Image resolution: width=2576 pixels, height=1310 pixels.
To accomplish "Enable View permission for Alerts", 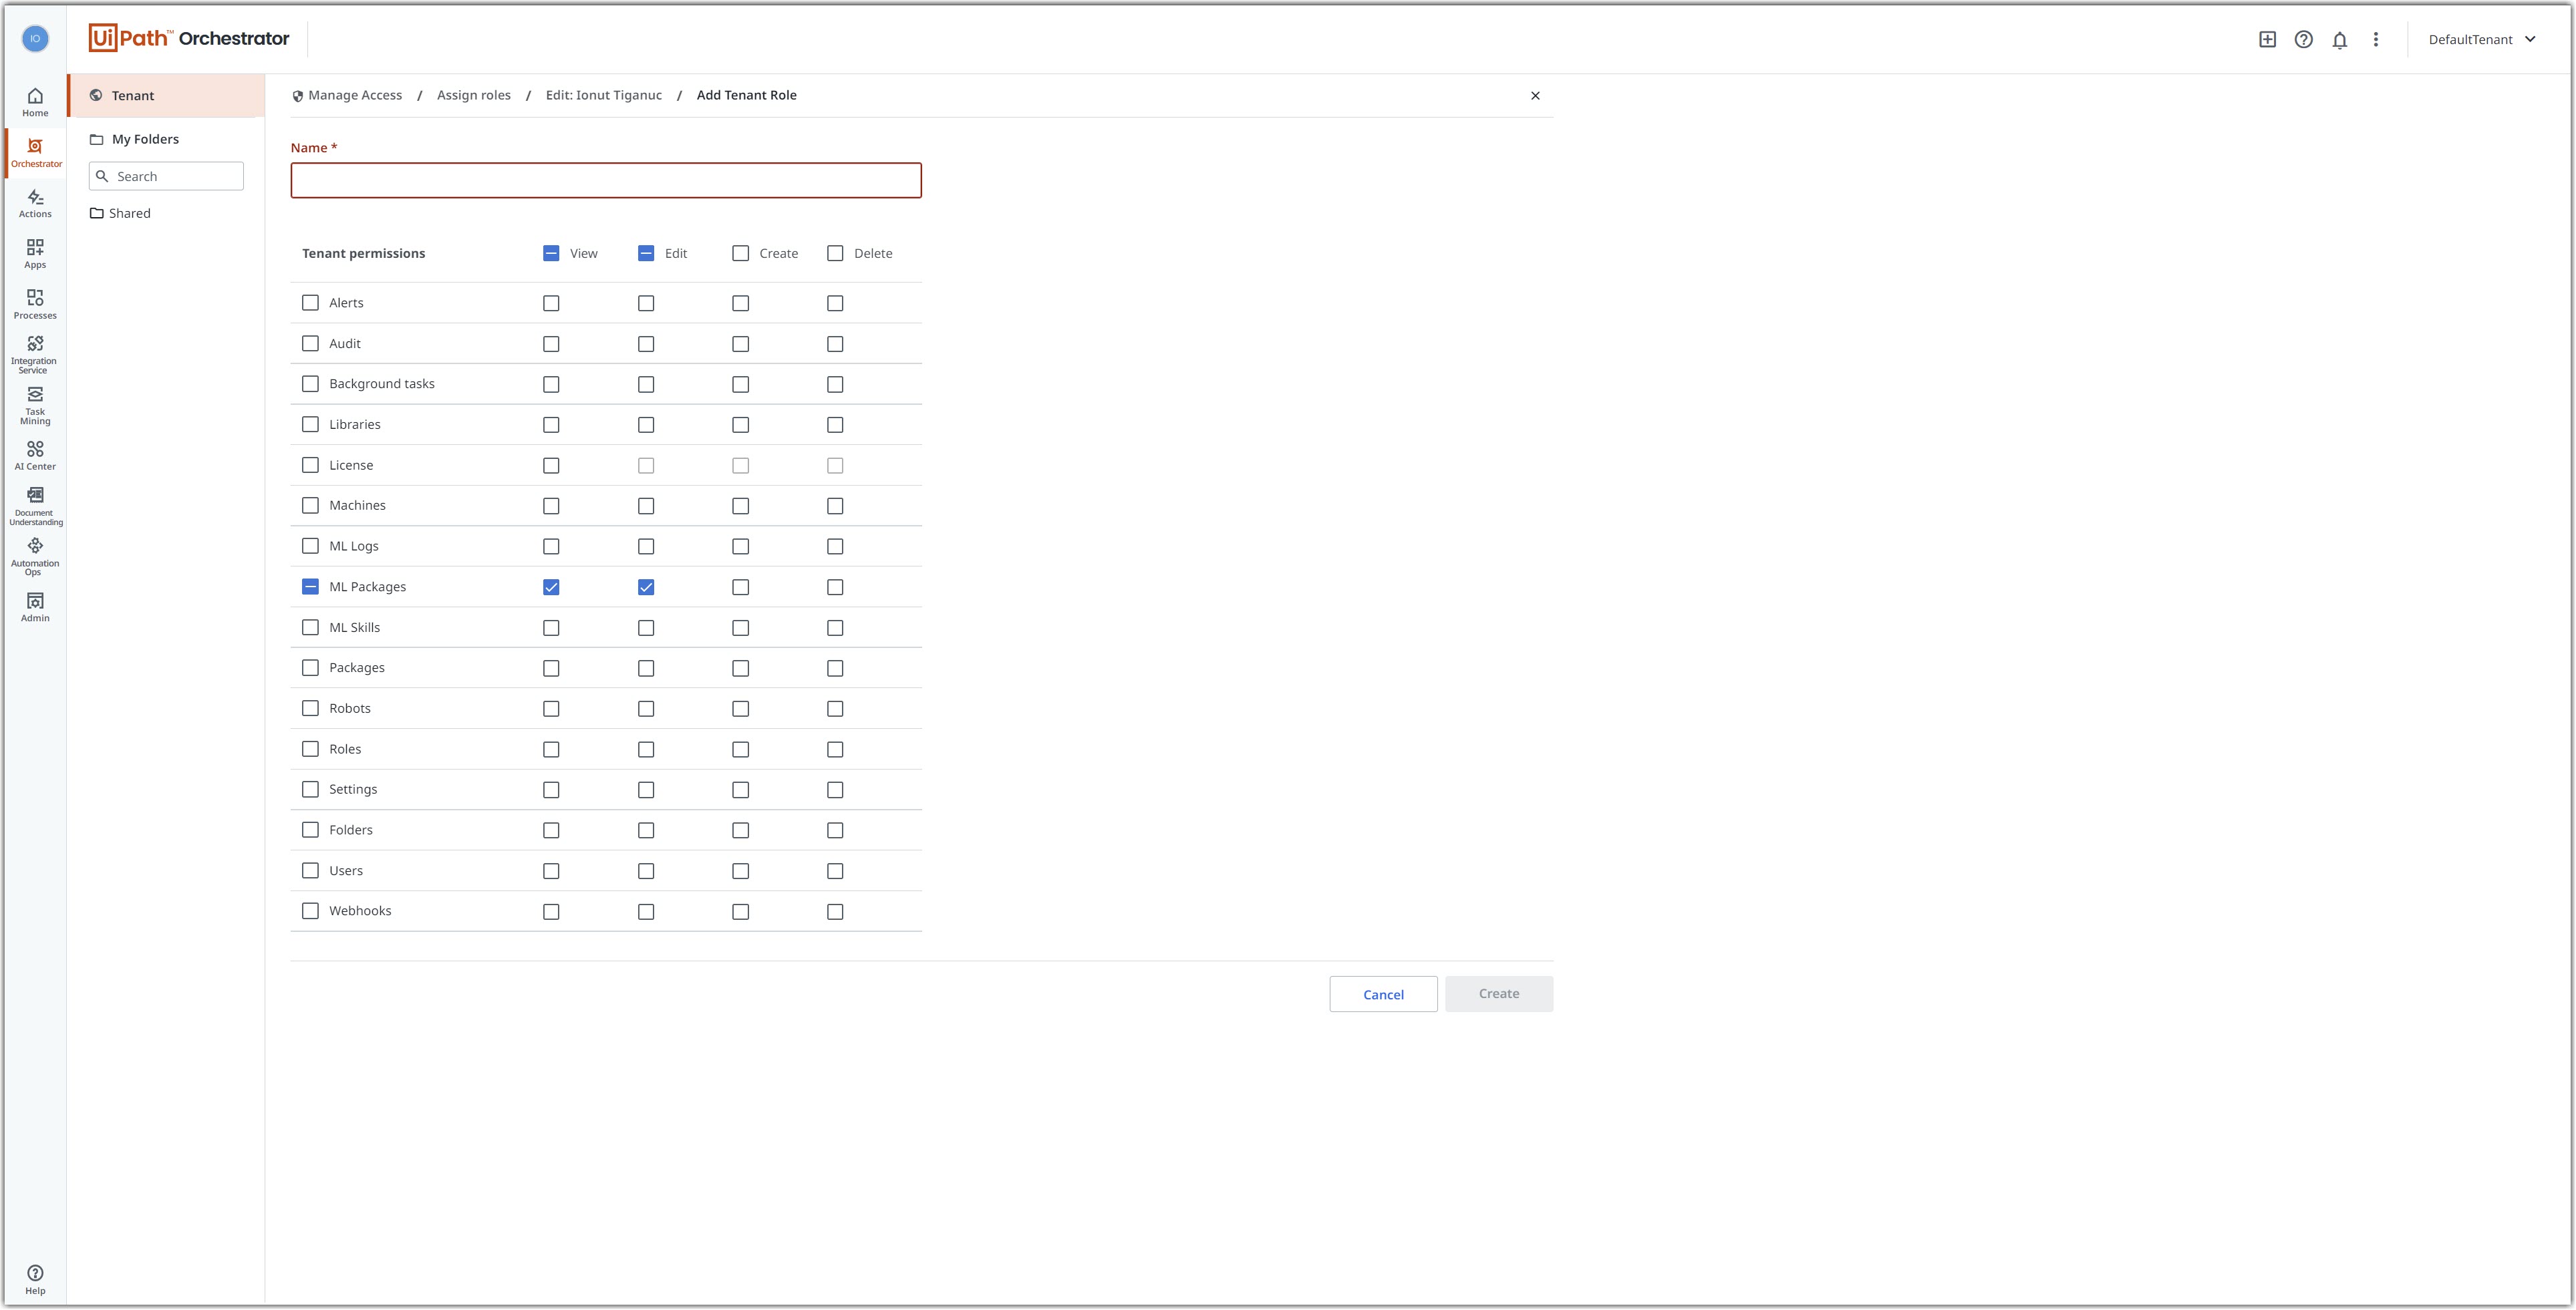I will [551, 303].
